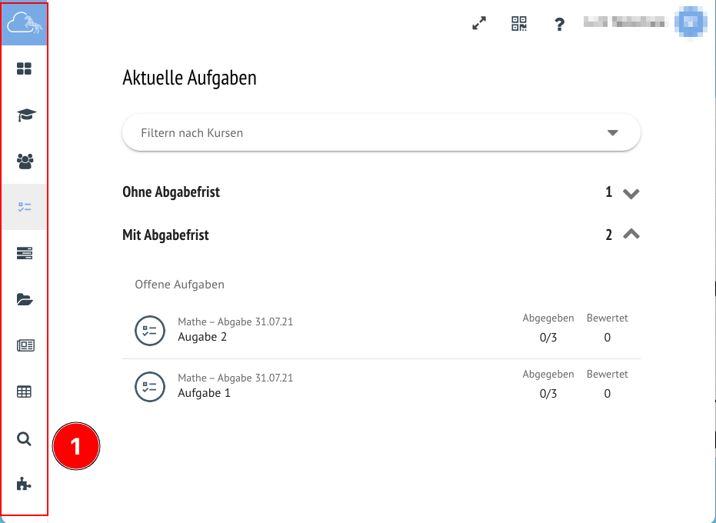Open the task Augabe 2
Image resolution: width=716 pixels, height=523 pixels.
click(202, 337)
